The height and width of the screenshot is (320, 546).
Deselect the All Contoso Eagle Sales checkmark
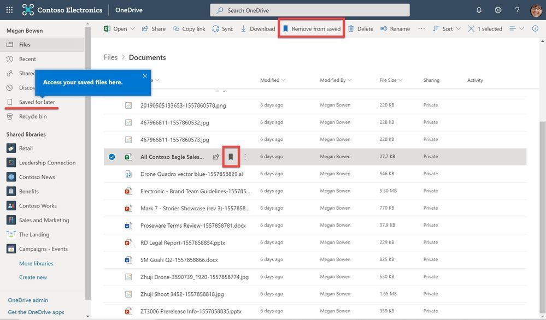[x=112, y=157]
